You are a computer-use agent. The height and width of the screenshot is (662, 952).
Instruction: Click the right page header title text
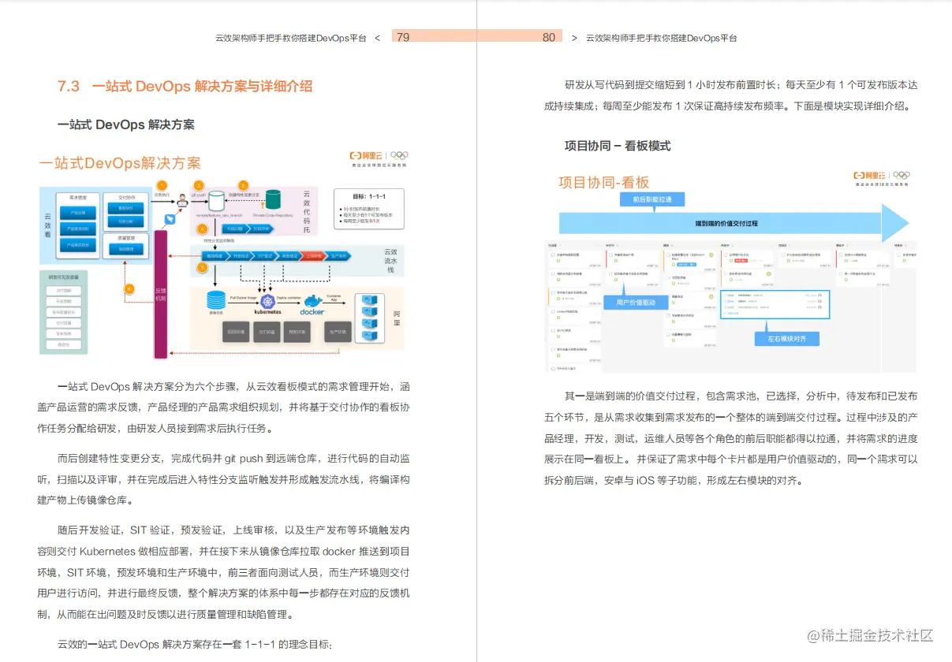(x=661, y=38)
